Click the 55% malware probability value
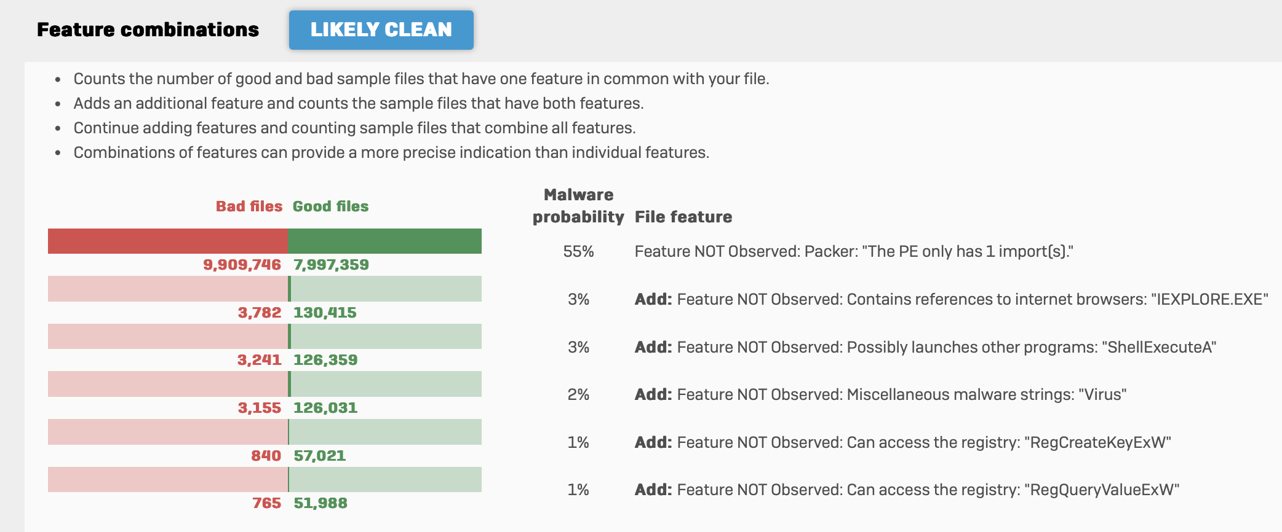 point(578,251)
